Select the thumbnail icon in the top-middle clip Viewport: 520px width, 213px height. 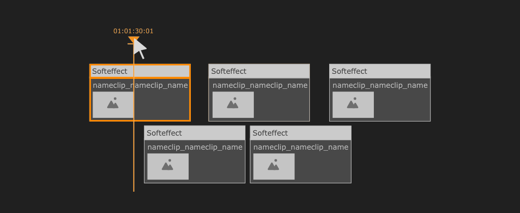click(233, 104)
